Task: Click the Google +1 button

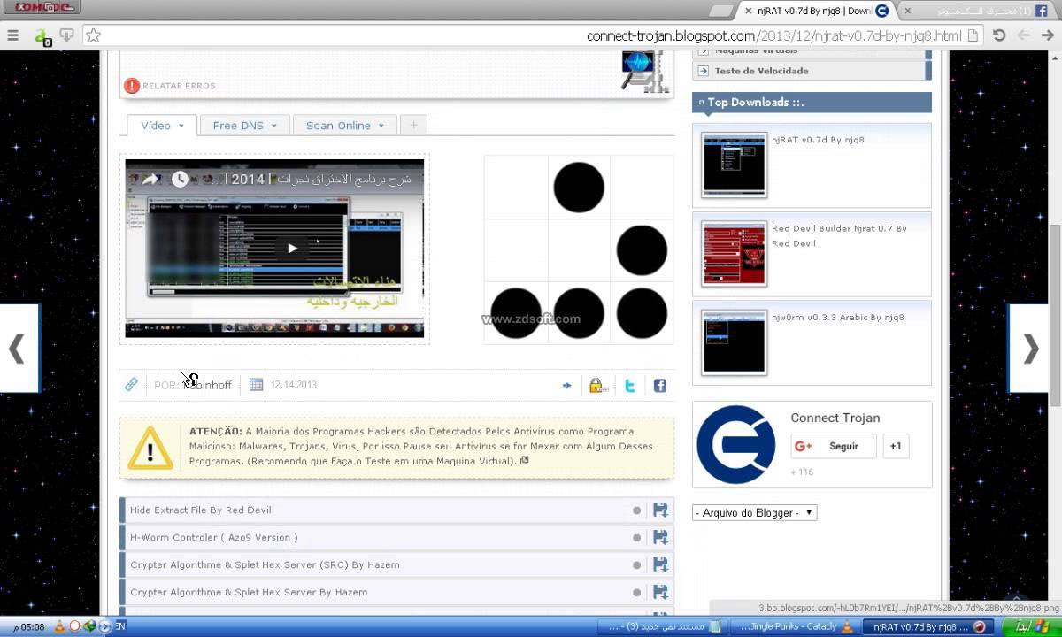Action: [x=896, y=447]
